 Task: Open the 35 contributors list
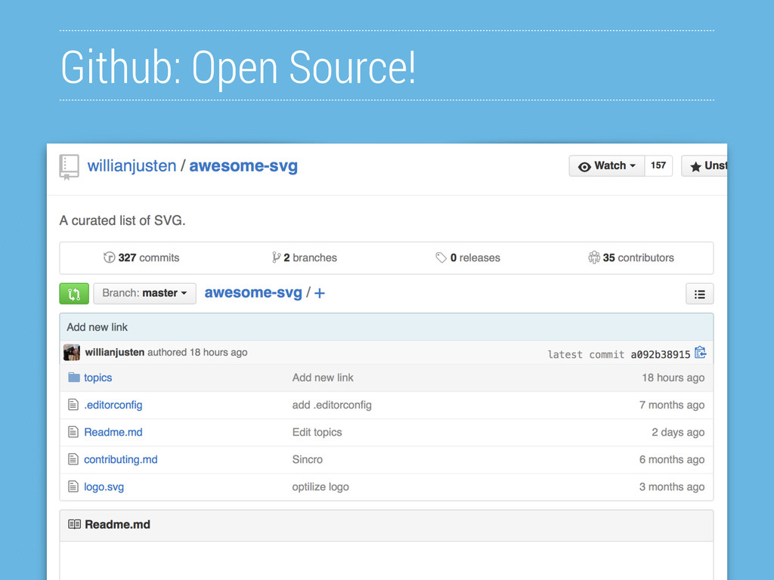pyautogui.click(x=631, y=258)
